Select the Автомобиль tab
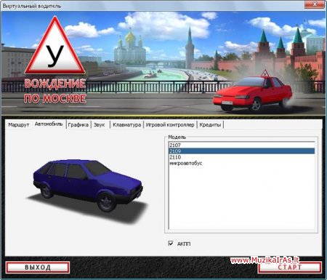Image resolution: width=327 pixels, height=280 pixels. click(49, 124)
